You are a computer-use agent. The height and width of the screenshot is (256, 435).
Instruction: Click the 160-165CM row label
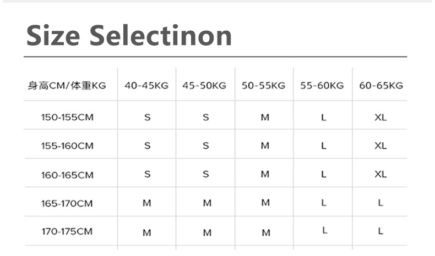pyautogui.click(x=67, y=175)
